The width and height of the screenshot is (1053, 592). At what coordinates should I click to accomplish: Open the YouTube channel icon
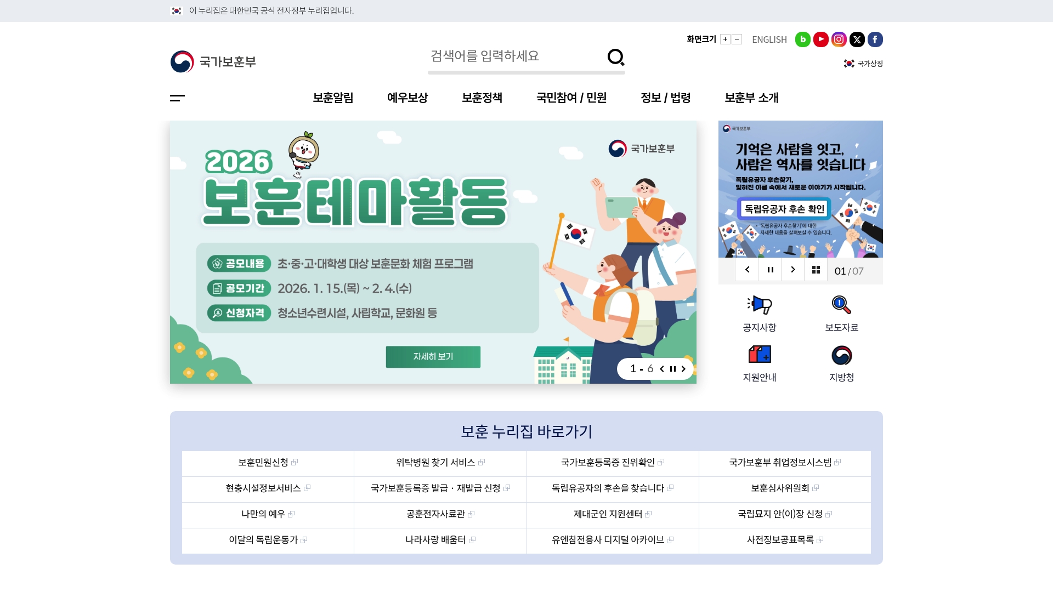821,39
